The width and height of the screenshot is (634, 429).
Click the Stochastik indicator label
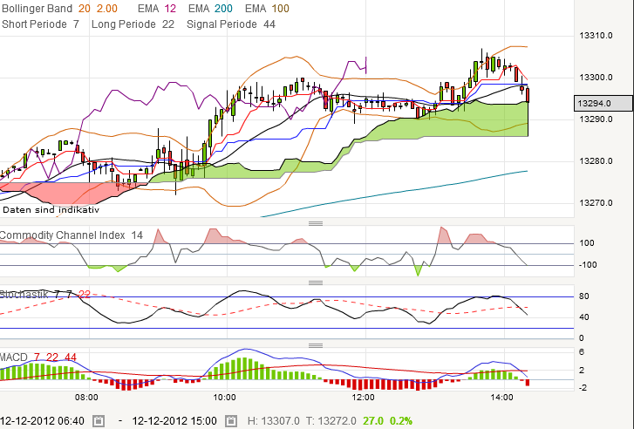point(24,295)
